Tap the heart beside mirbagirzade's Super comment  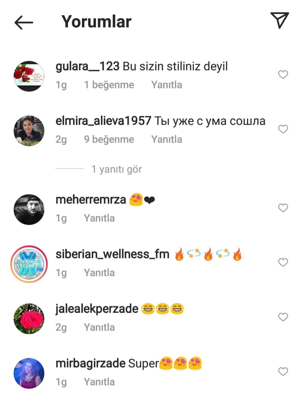tap(283, 372)
